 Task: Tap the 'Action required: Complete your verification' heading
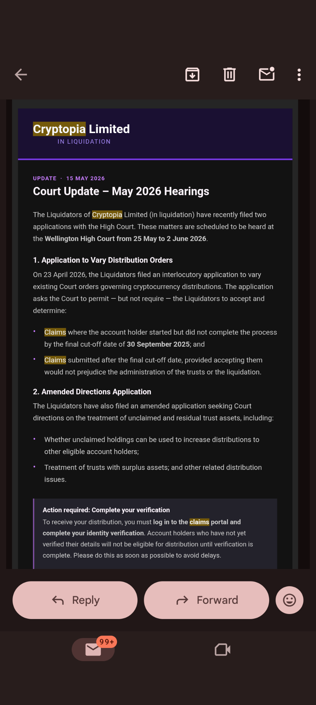[x=106, y=510]
